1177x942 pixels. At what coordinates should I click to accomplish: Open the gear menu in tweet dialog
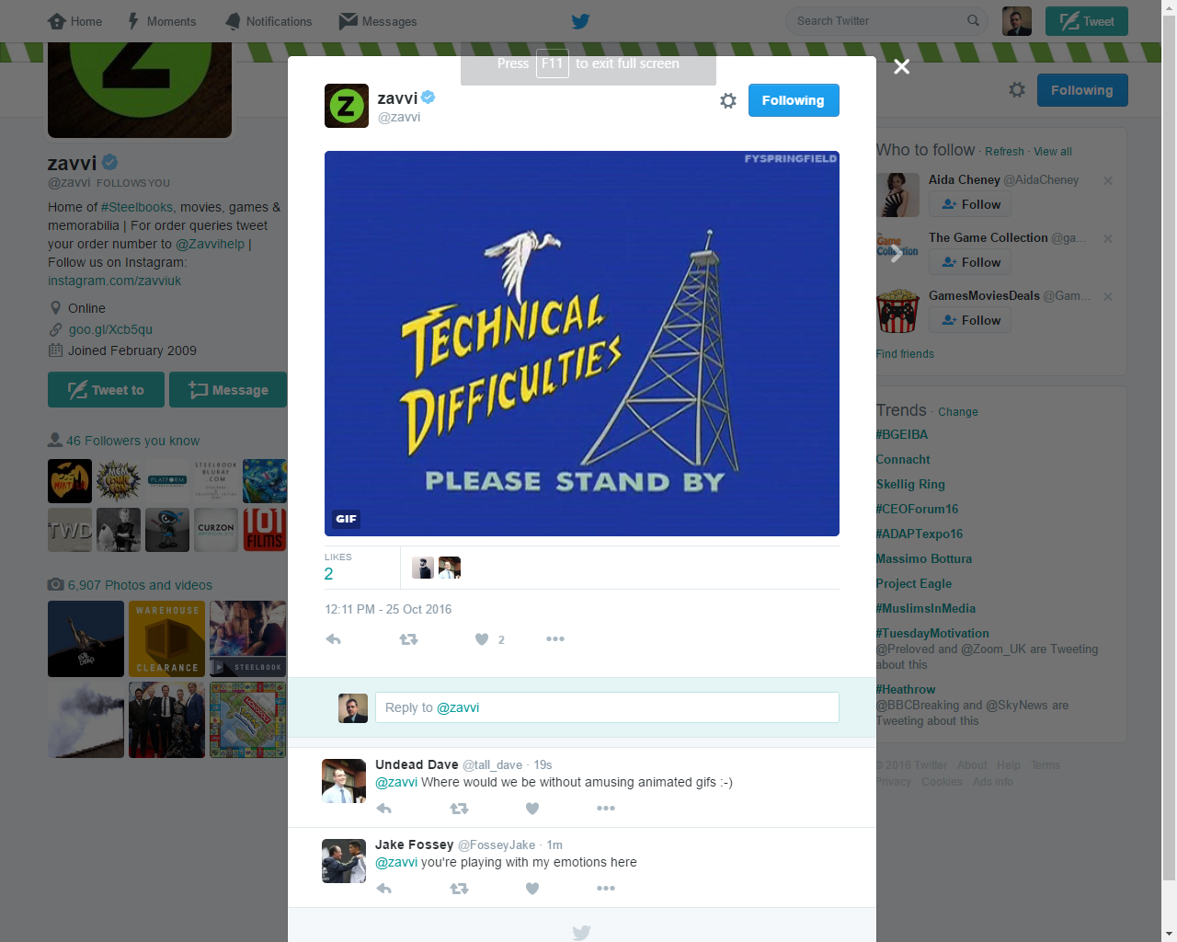tap(728, 100)
